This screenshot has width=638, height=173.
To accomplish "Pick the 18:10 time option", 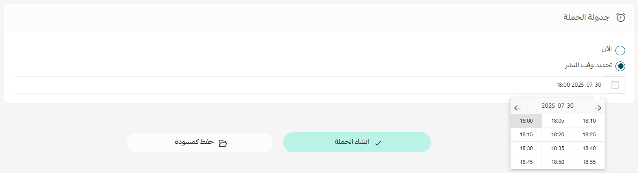I will click(589, 121).
